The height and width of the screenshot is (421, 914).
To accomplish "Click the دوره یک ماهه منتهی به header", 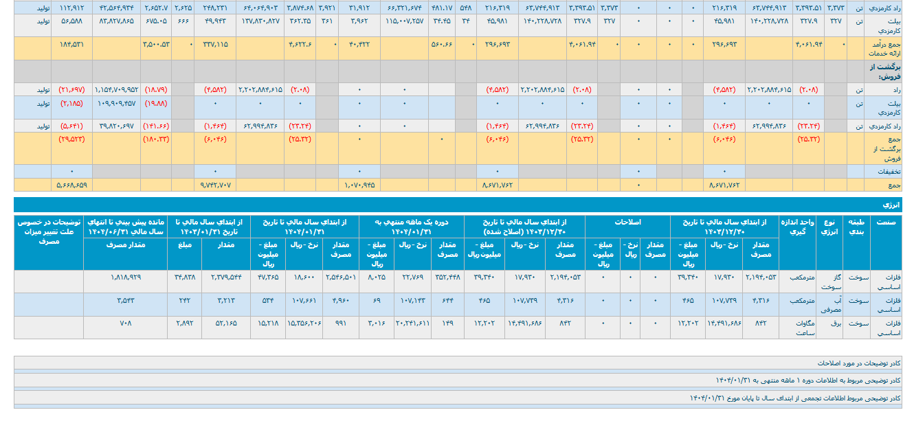I will pos(412,227).
